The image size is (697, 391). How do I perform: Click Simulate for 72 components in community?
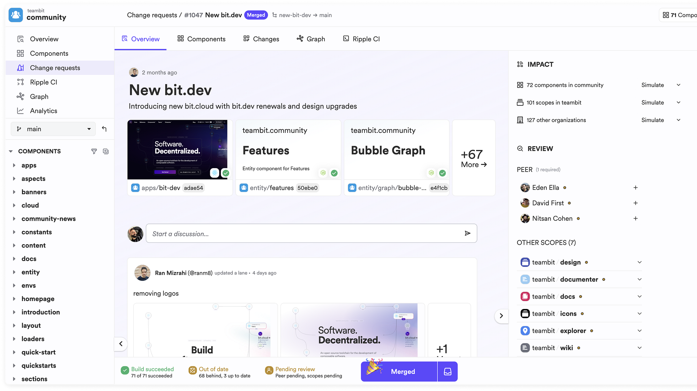click(652, 85)
